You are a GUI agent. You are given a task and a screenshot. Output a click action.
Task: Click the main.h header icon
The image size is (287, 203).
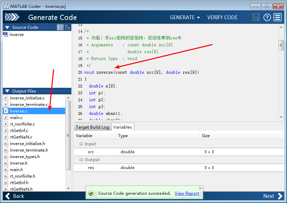(6, 169)
